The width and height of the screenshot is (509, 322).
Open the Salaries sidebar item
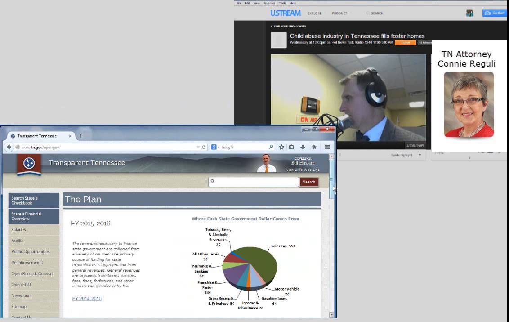[34, 229]
